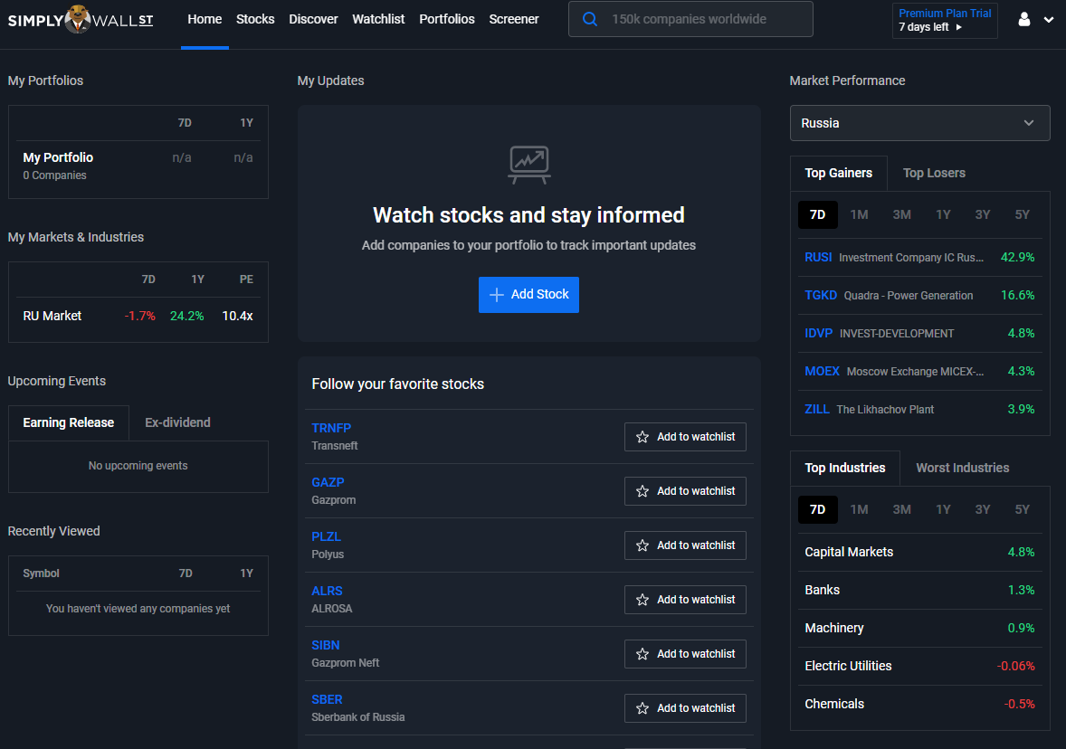Select 1Y period for Top Industries
This screenshot has height=749, width=1066.
coord(944,510)
